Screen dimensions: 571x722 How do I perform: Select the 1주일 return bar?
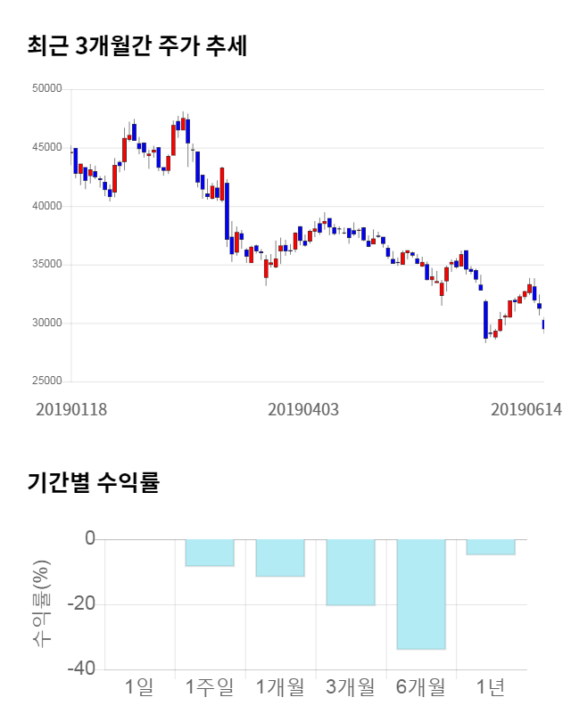(210, 553)
